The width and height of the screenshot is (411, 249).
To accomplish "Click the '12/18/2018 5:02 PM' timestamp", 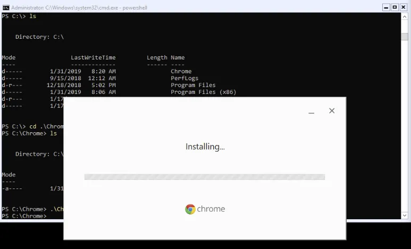I will tap(81, 85).
